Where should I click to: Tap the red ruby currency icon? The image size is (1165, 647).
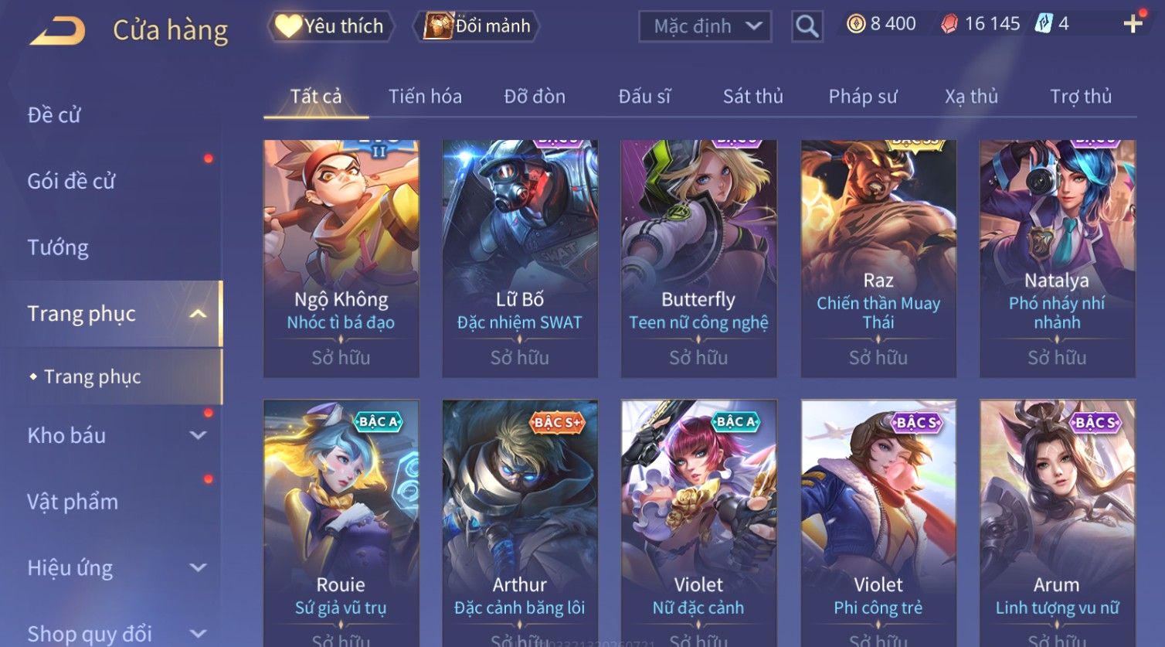pyautogui.click(x=949, y=24)
